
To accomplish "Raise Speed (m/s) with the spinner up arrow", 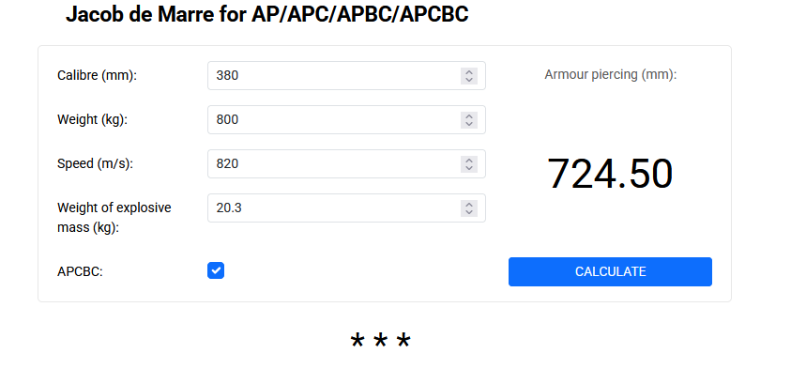I will (x=469, y=160).
